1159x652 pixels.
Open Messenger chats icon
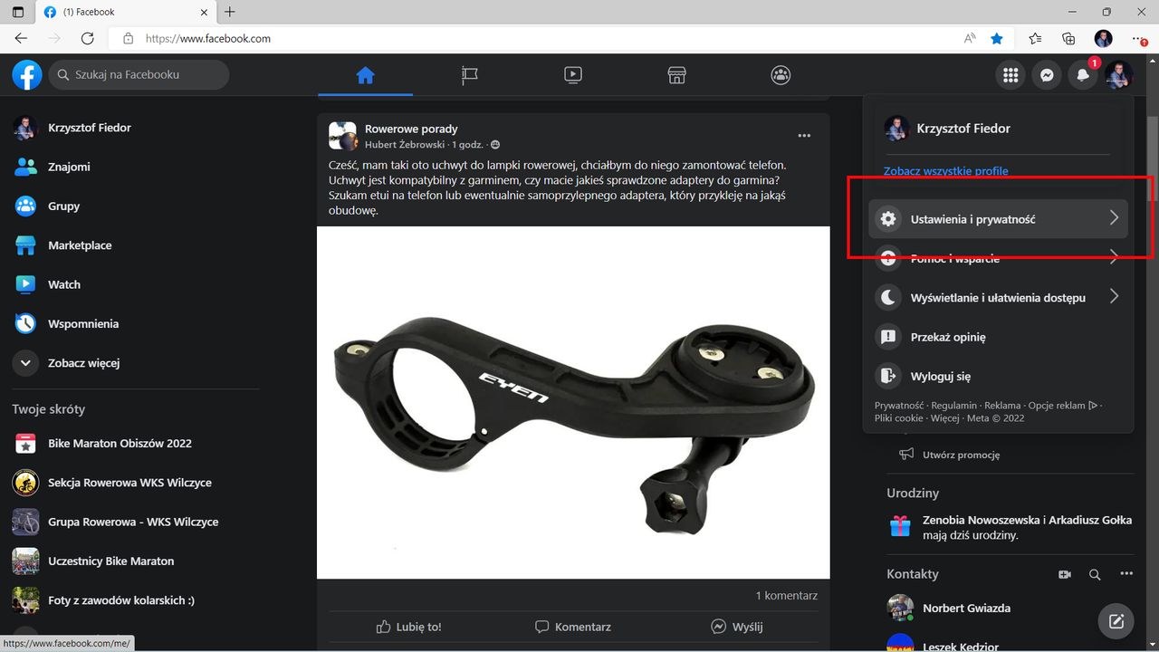[1047, 75]
